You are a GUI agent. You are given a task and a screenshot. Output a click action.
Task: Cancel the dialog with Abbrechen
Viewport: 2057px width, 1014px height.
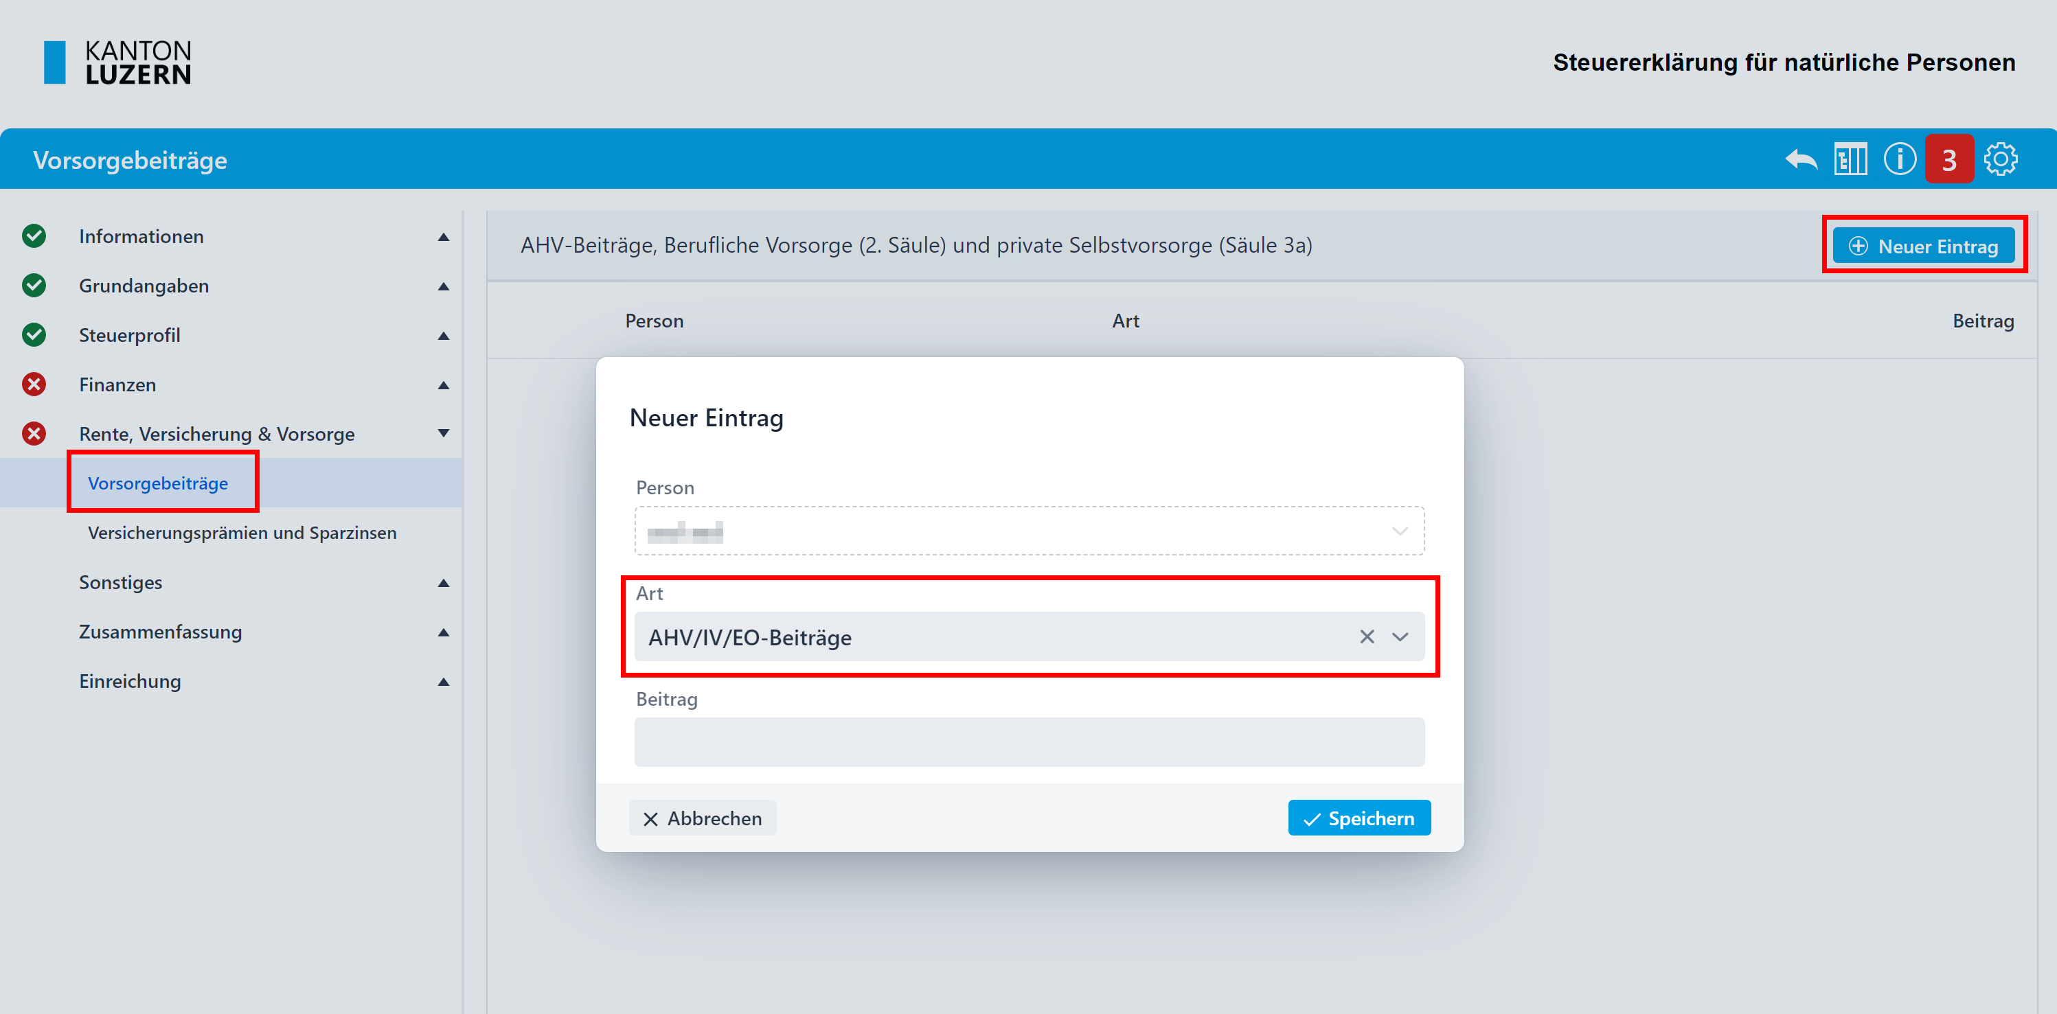click(702, 818)
